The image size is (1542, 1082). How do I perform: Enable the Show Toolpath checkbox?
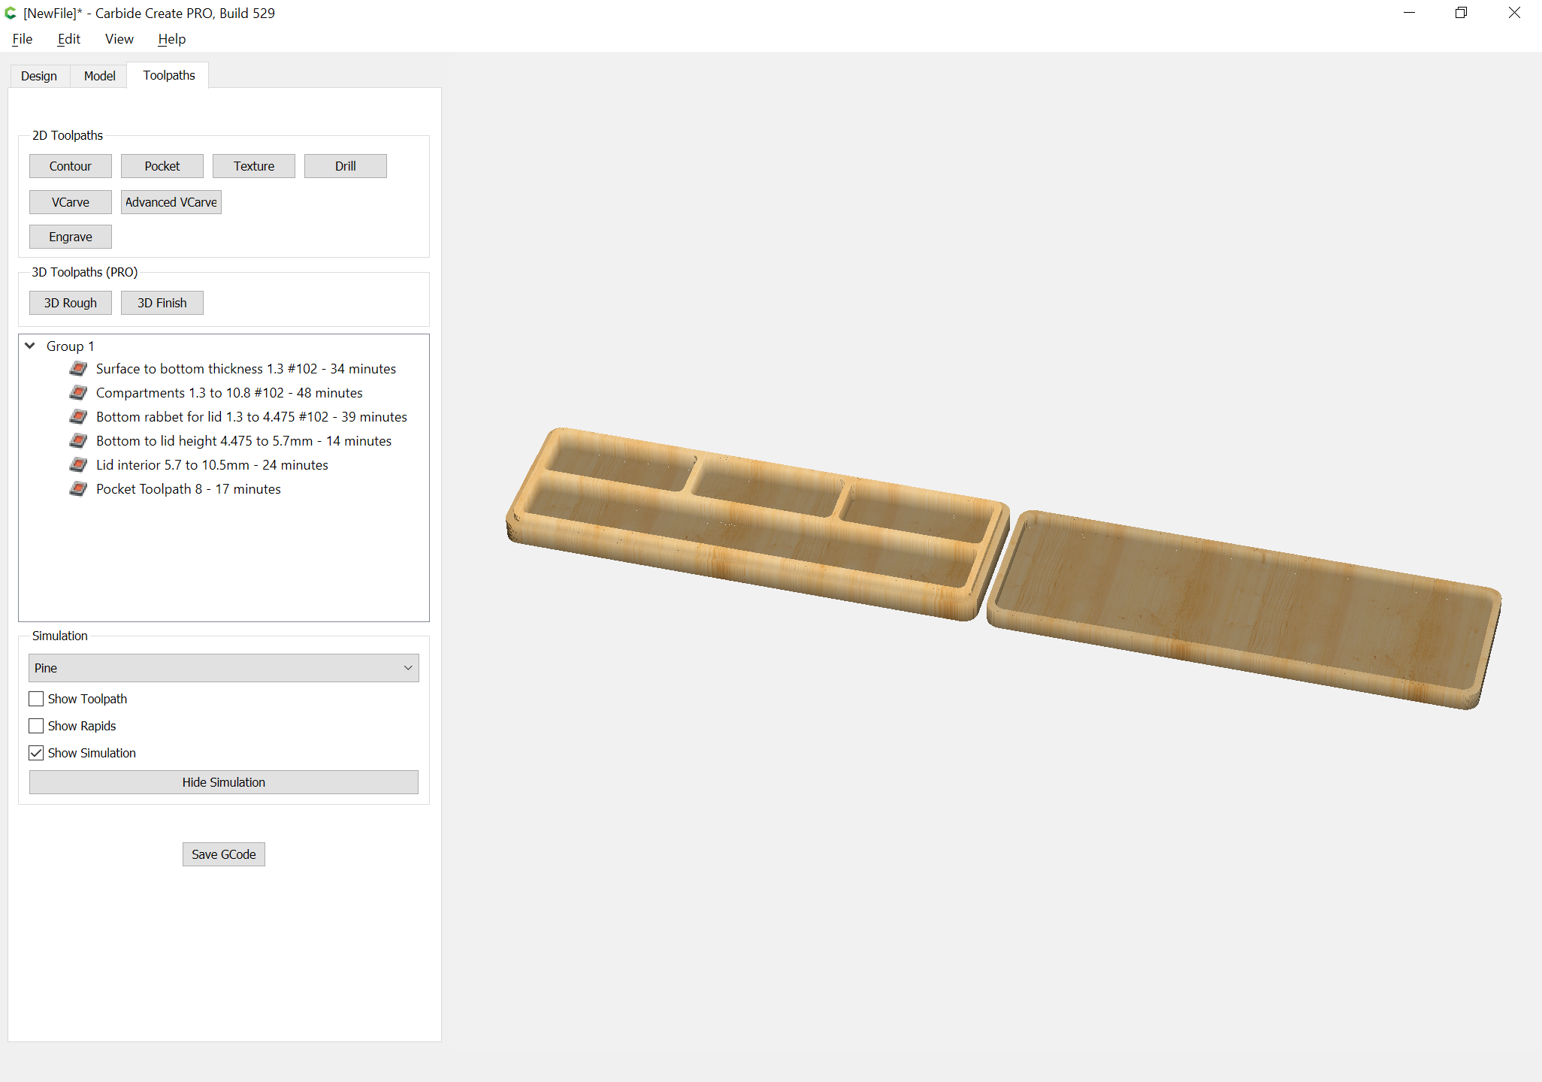click(x=36, y=699)
